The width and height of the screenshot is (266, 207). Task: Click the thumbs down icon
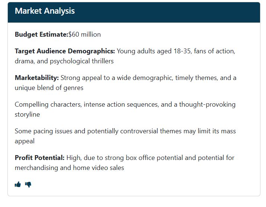coord(28,184)
